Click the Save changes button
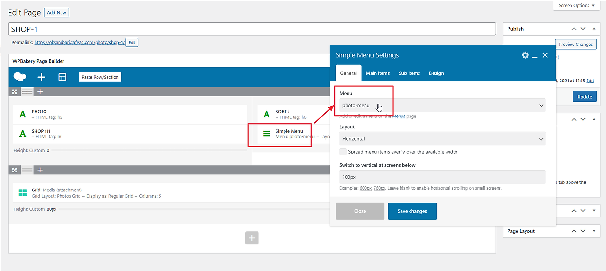This screenshot has height=271, width=606. [412, 211]
